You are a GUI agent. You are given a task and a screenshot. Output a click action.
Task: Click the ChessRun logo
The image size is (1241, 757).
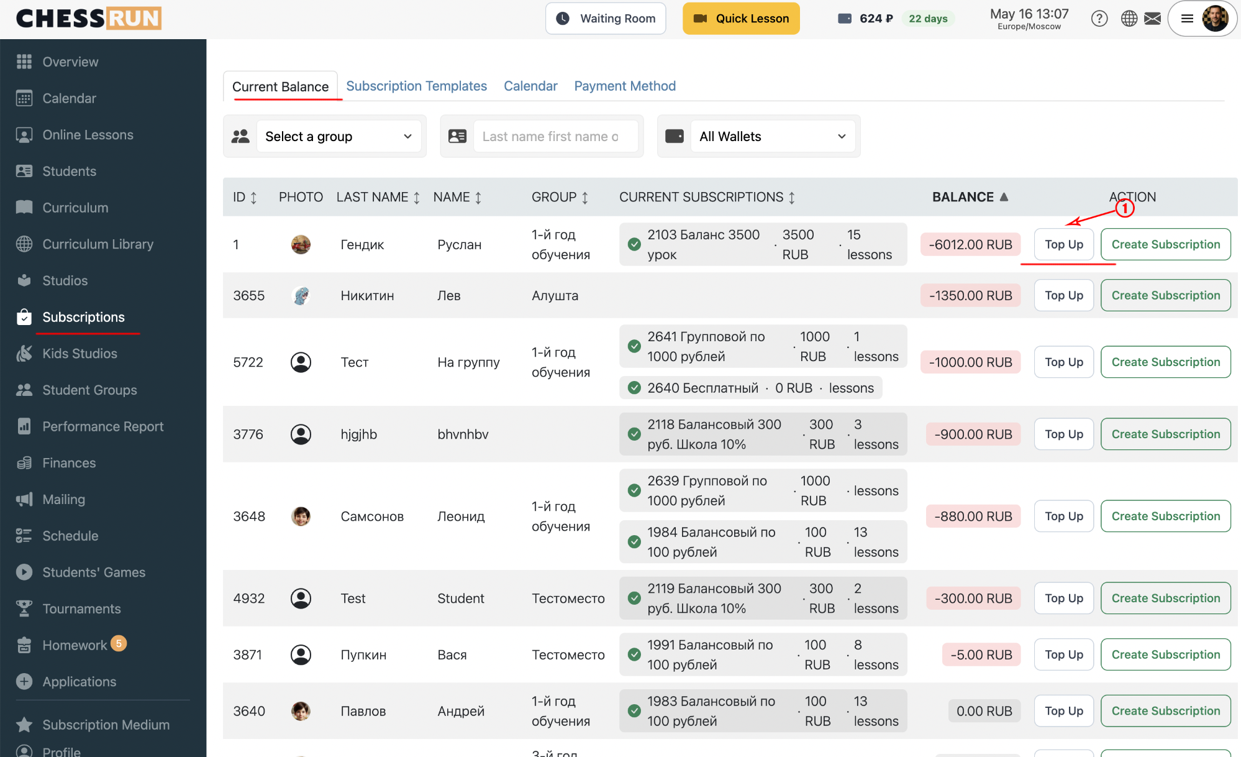pos(88,19)
